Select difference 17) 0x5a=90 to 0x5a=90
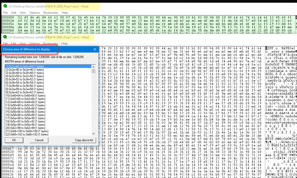Screen dimensions: 297x178 (48, 118)
